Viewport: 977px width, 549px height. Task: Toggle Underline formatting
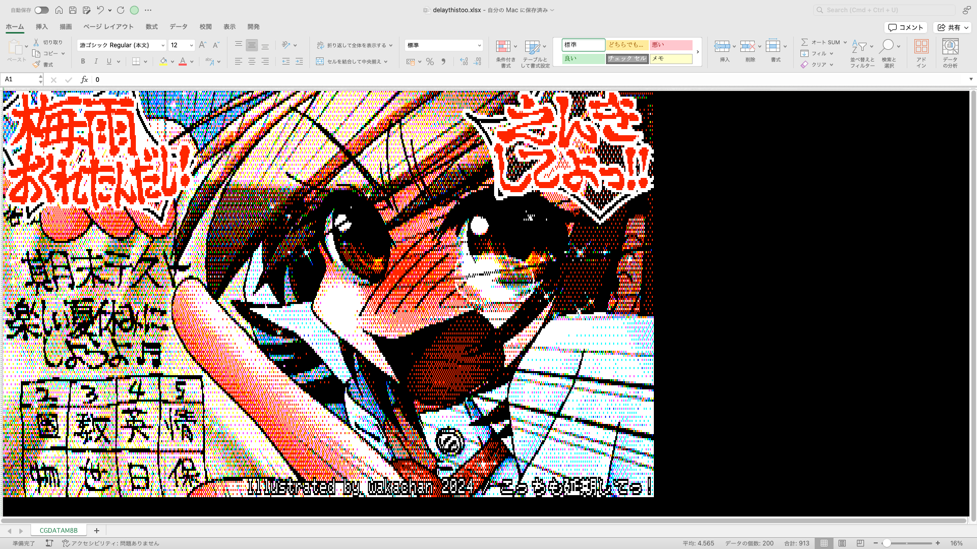tap(109, 62)
